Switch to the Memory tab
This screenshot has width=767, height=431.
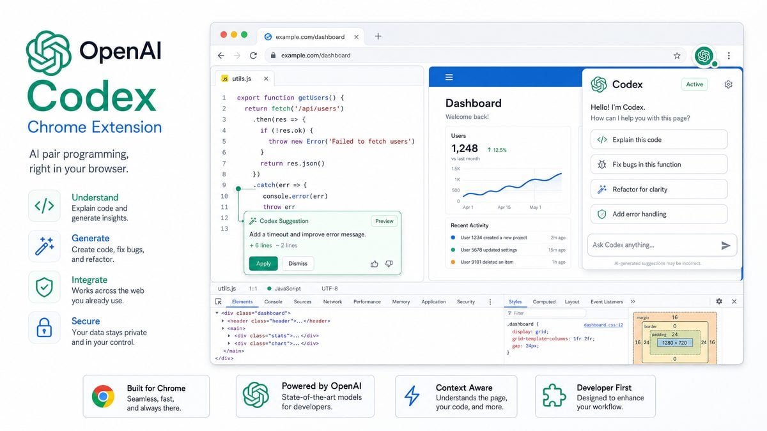(x=401, y=301)
